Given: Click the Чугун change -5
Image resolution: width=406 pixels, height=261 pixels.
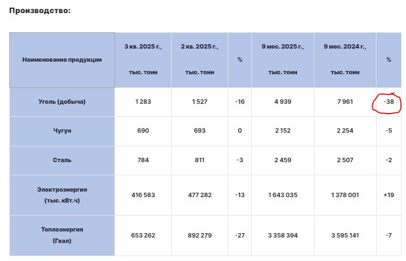Looking at the screenshot, I should click(389, 130).
